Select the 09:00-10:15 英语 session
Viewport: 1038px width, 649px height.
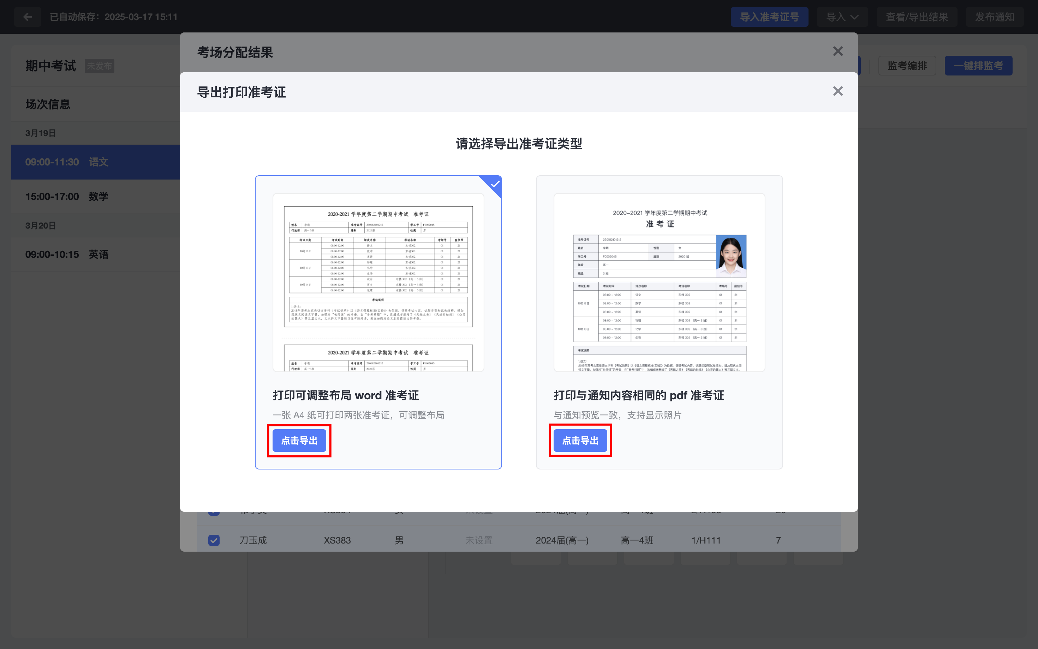pos(95,255)
